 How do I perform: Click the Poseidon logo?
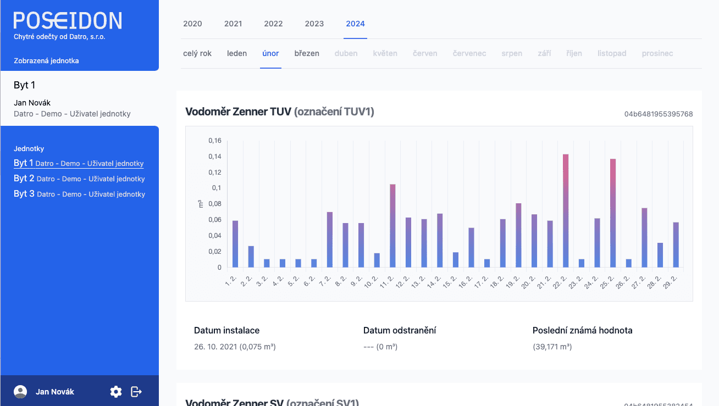tap(68, 21)
